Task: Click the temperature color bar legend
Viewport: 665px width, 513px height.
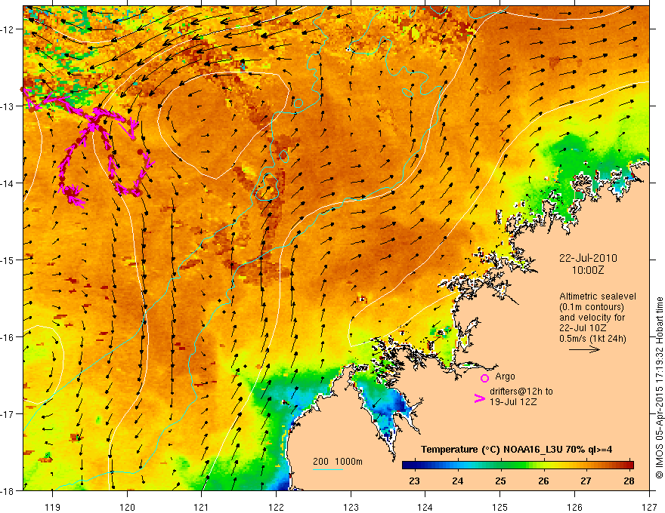Action: click(x=518, y=465)
